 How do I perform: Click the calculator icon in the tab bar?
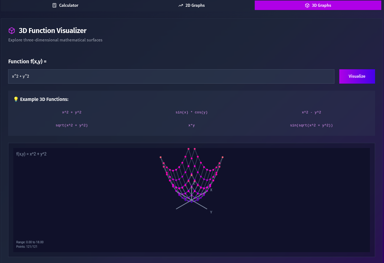(x=54, y=5)
